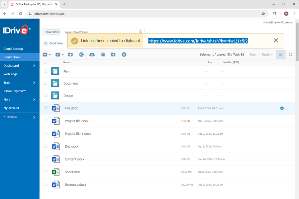The image size is (299, 199).
Task: Expand the Products sidebar chevron
Action: coord(34,117)
